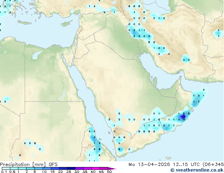
Task: Click the legend label '50'
Action: [x=110, y=172]
